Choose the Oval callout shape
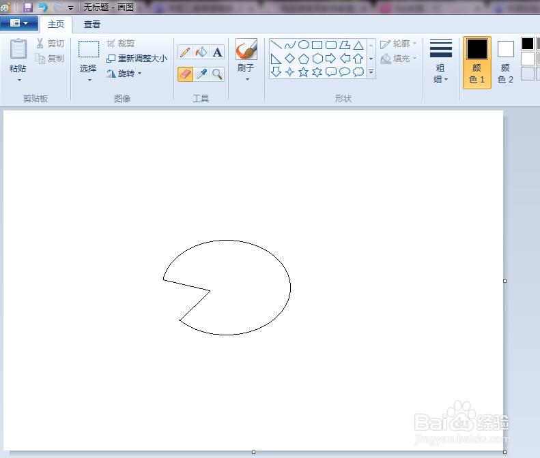 point(345,72)
